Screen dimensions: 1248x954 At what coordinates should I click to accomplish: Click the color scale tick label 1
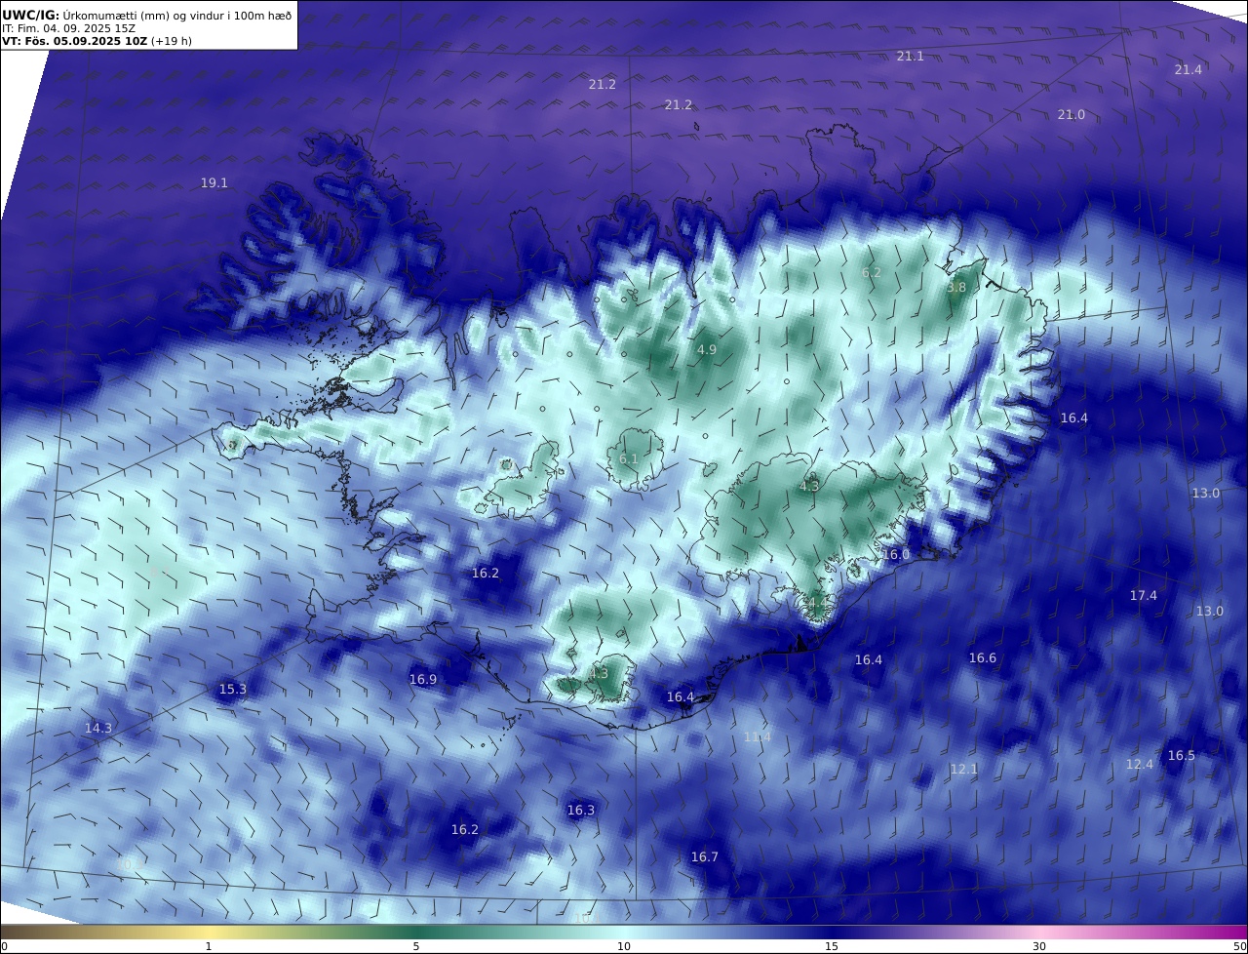(x=209, y=946)
